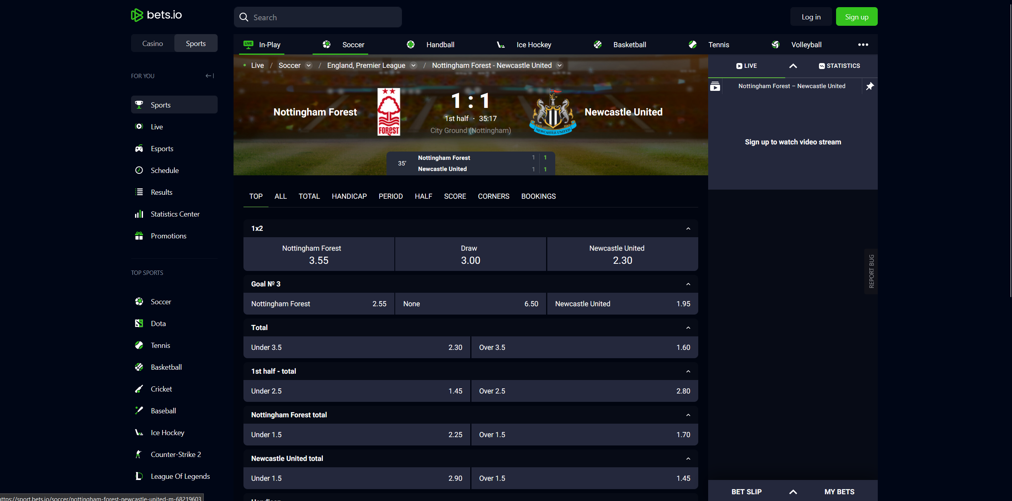Viewport: 1012px width, 501px height.
Task: Open the STATISTICS tab
Action: coord(839,66)
